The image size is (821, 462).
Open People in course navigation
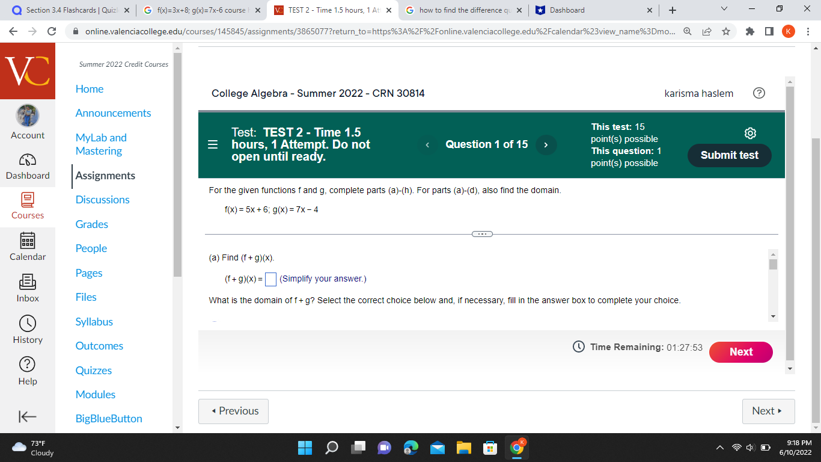point(91,248)
